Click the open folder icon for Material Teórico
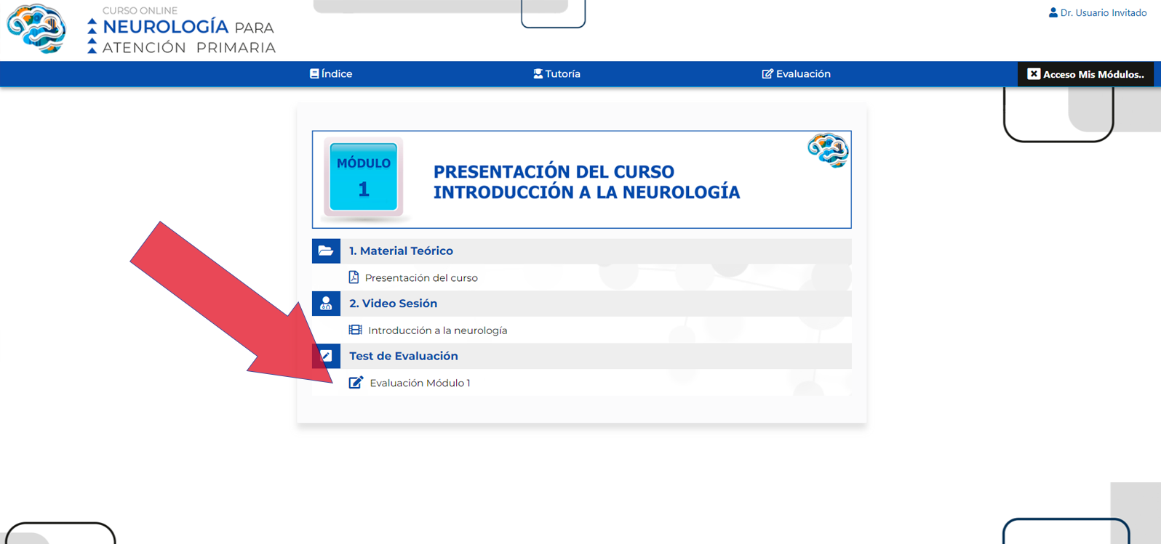This screenshot has width=1161, height=544. pos(326,251)
